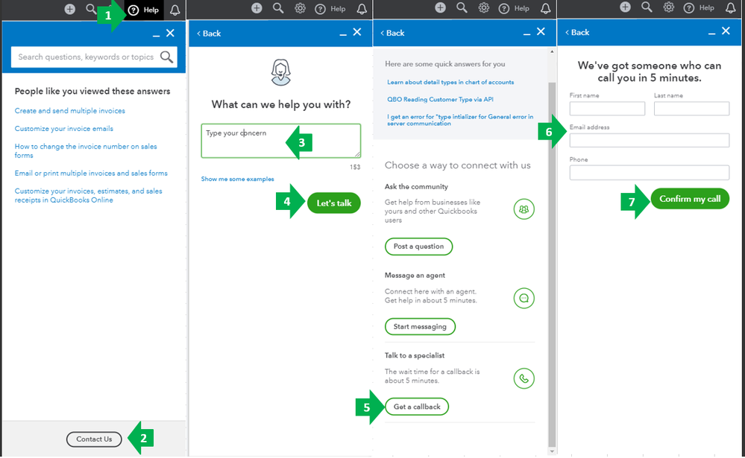Click the Contact Us button

pos(94,439)
